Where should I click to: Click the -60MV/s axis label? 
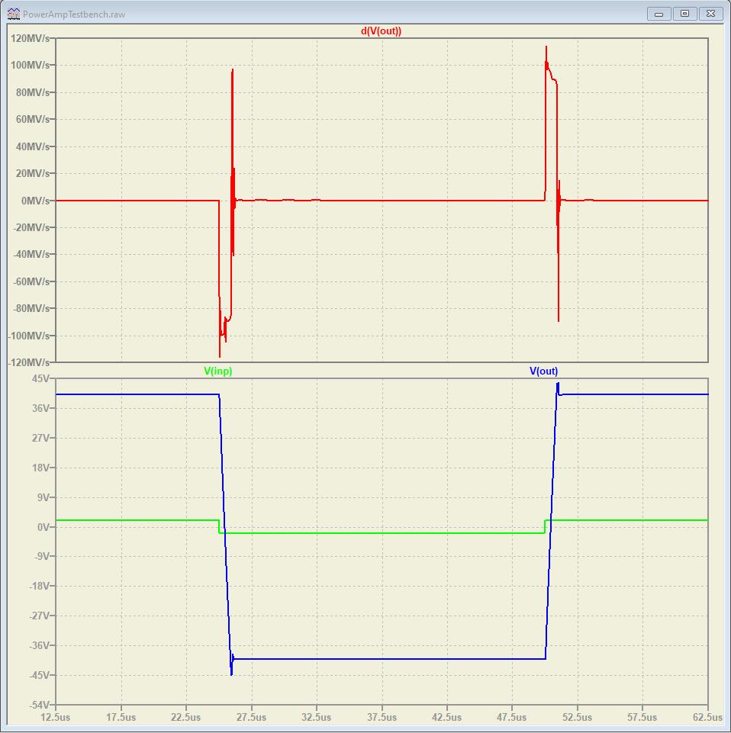click(x=31, y=281)
